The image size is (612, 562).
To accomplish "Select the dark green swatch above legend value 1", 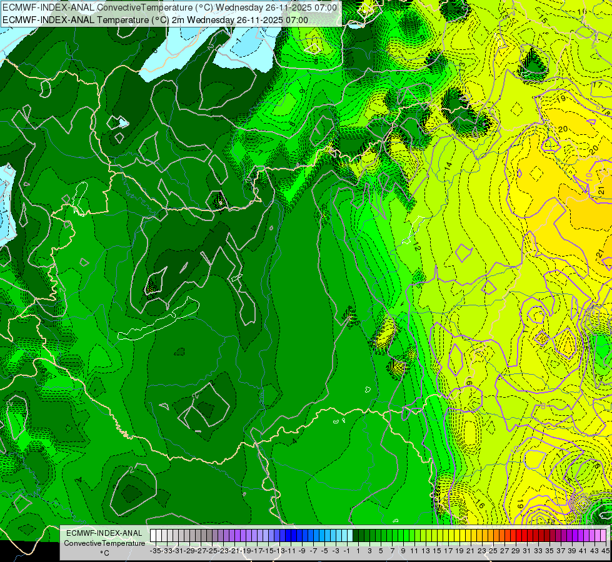I will point(356,535).
